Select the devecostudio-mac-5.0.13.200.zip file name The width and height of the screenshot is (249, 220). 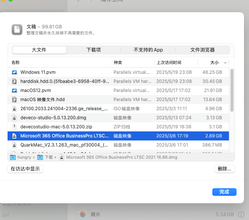pyautogui.click(x=56, y=127)
